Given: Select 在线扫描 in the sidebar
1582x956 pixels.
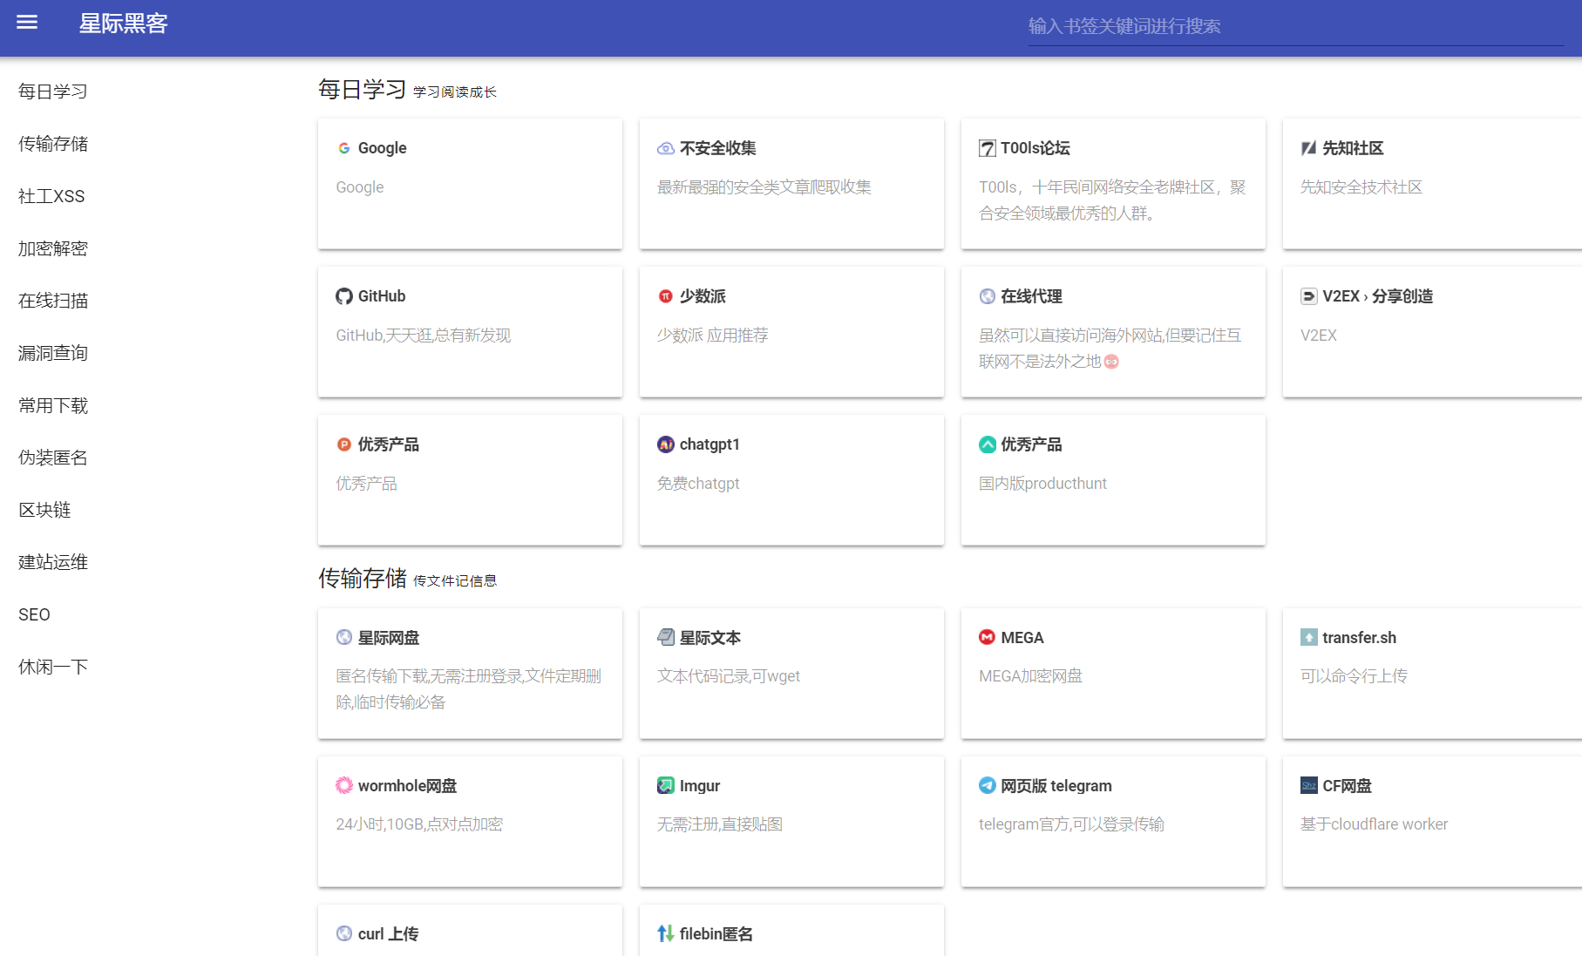Looking at the screenshot, I should click(53, 301).
